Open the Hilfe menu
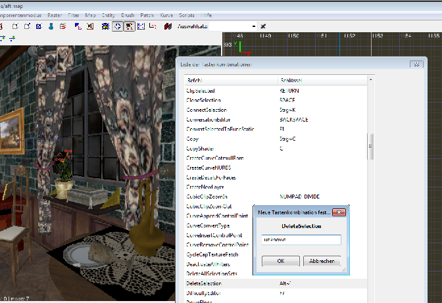Image resolution: width=442 pixels, height=303 pixels. 207,15
